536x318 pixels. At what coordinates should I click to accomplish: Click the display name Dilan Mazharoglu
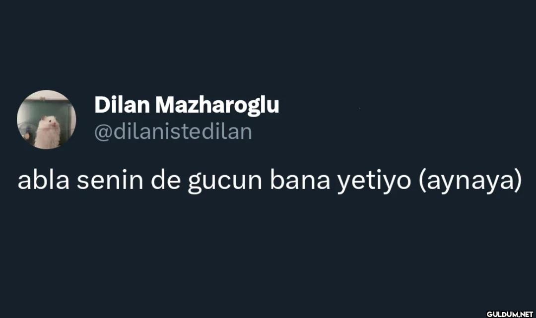[x=187, y=105]
